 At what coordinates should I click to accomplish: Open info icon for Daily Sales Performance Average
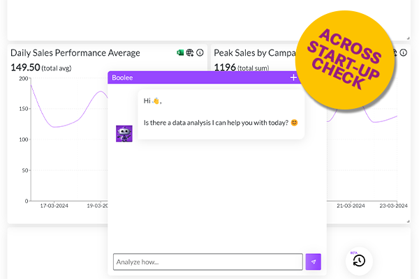[x=200, y=52]
